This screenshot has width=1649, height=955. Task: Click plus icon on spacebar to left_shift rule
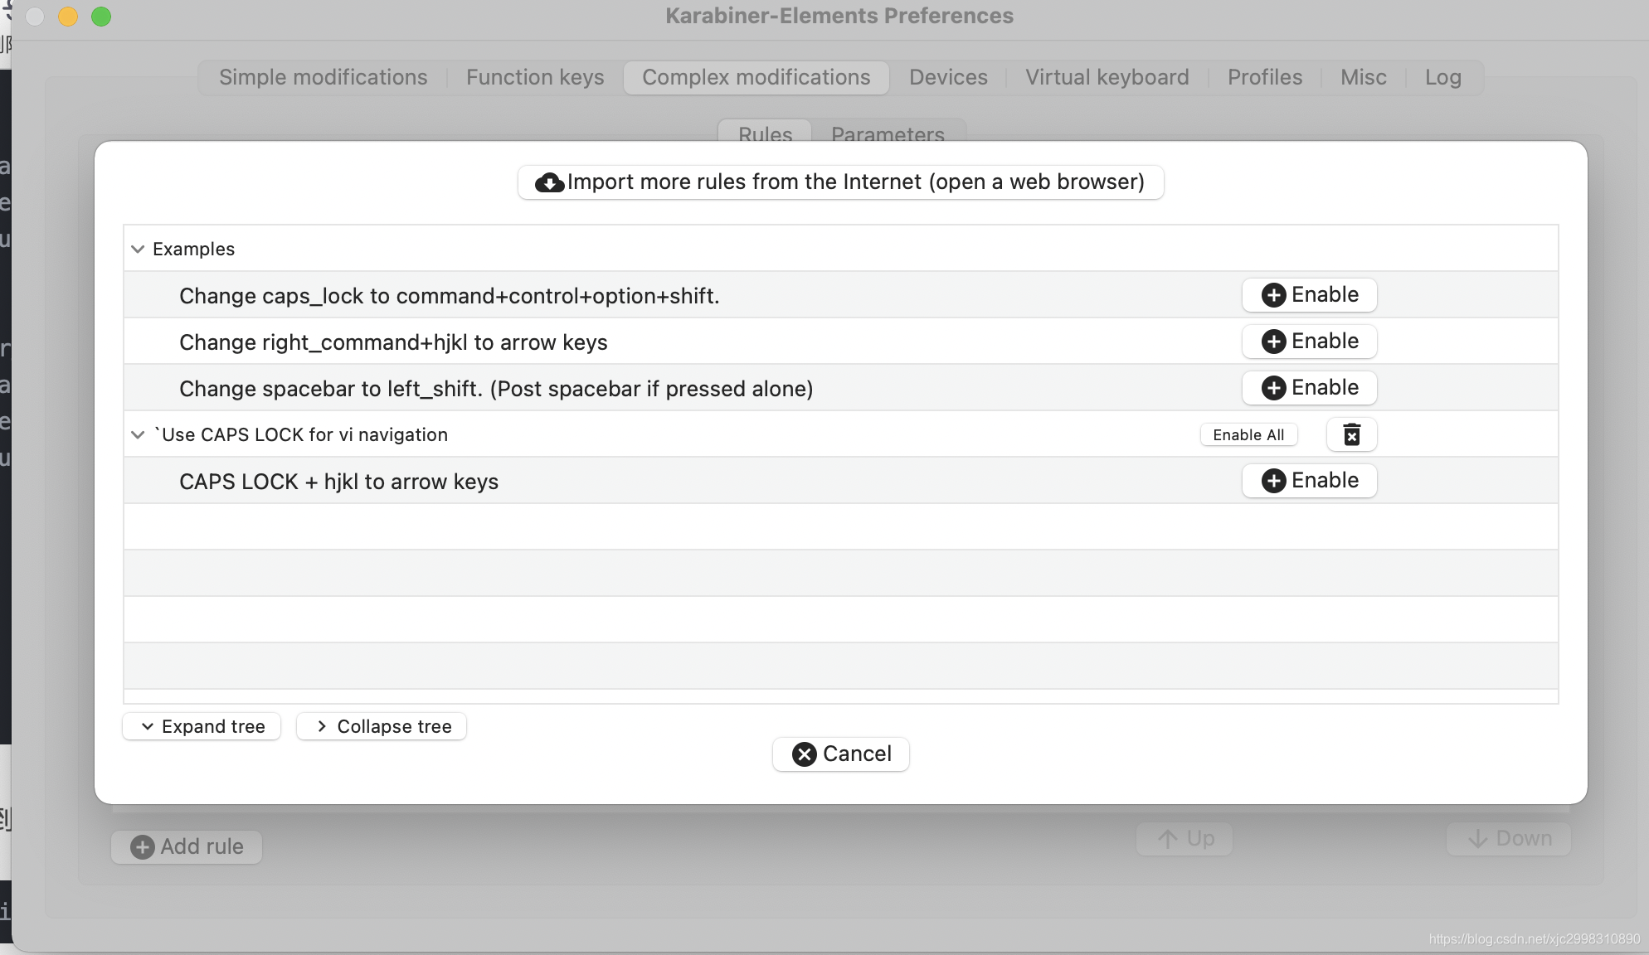coord(1273,388)
